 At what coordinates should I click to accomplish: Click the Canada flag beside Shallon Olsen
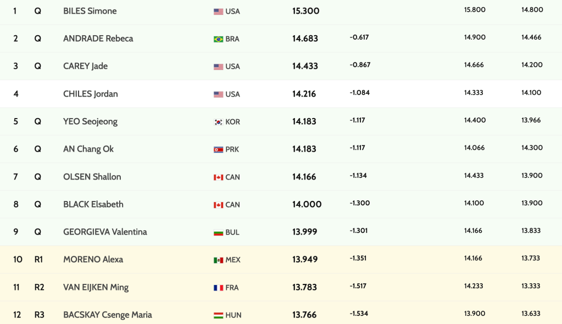pos(218,177)
